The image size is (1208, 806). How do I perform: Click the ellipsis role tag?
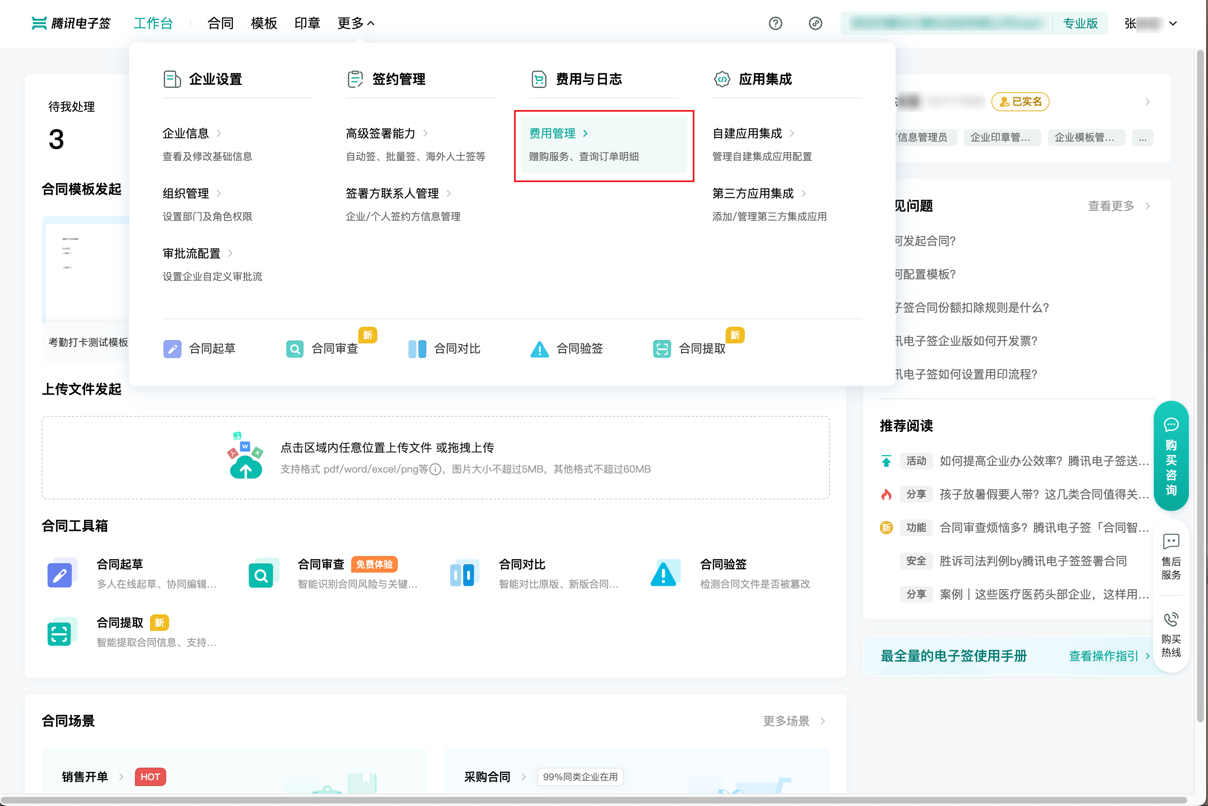tap(1142, 138)
